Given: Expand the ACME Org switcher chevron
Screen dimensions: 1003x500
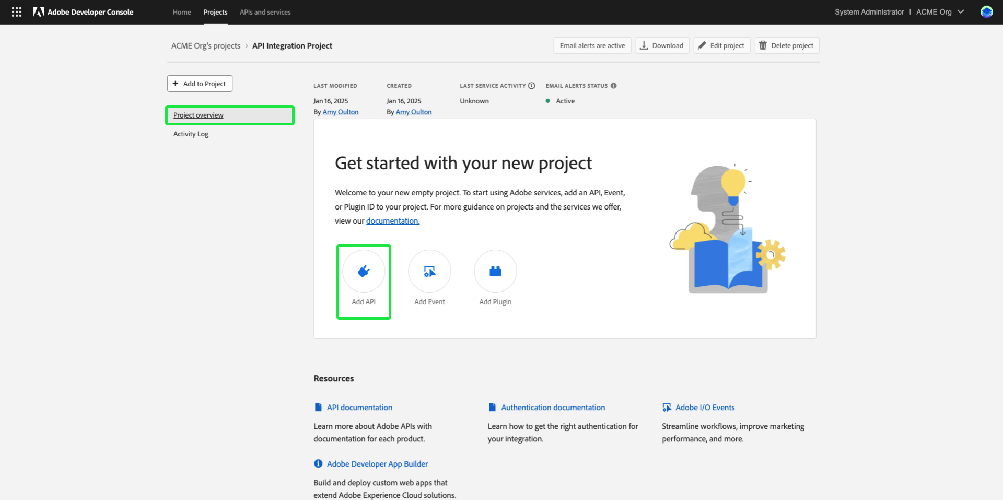Looking at the screenshot, I should pyautogui.click(x=961, y=12).
